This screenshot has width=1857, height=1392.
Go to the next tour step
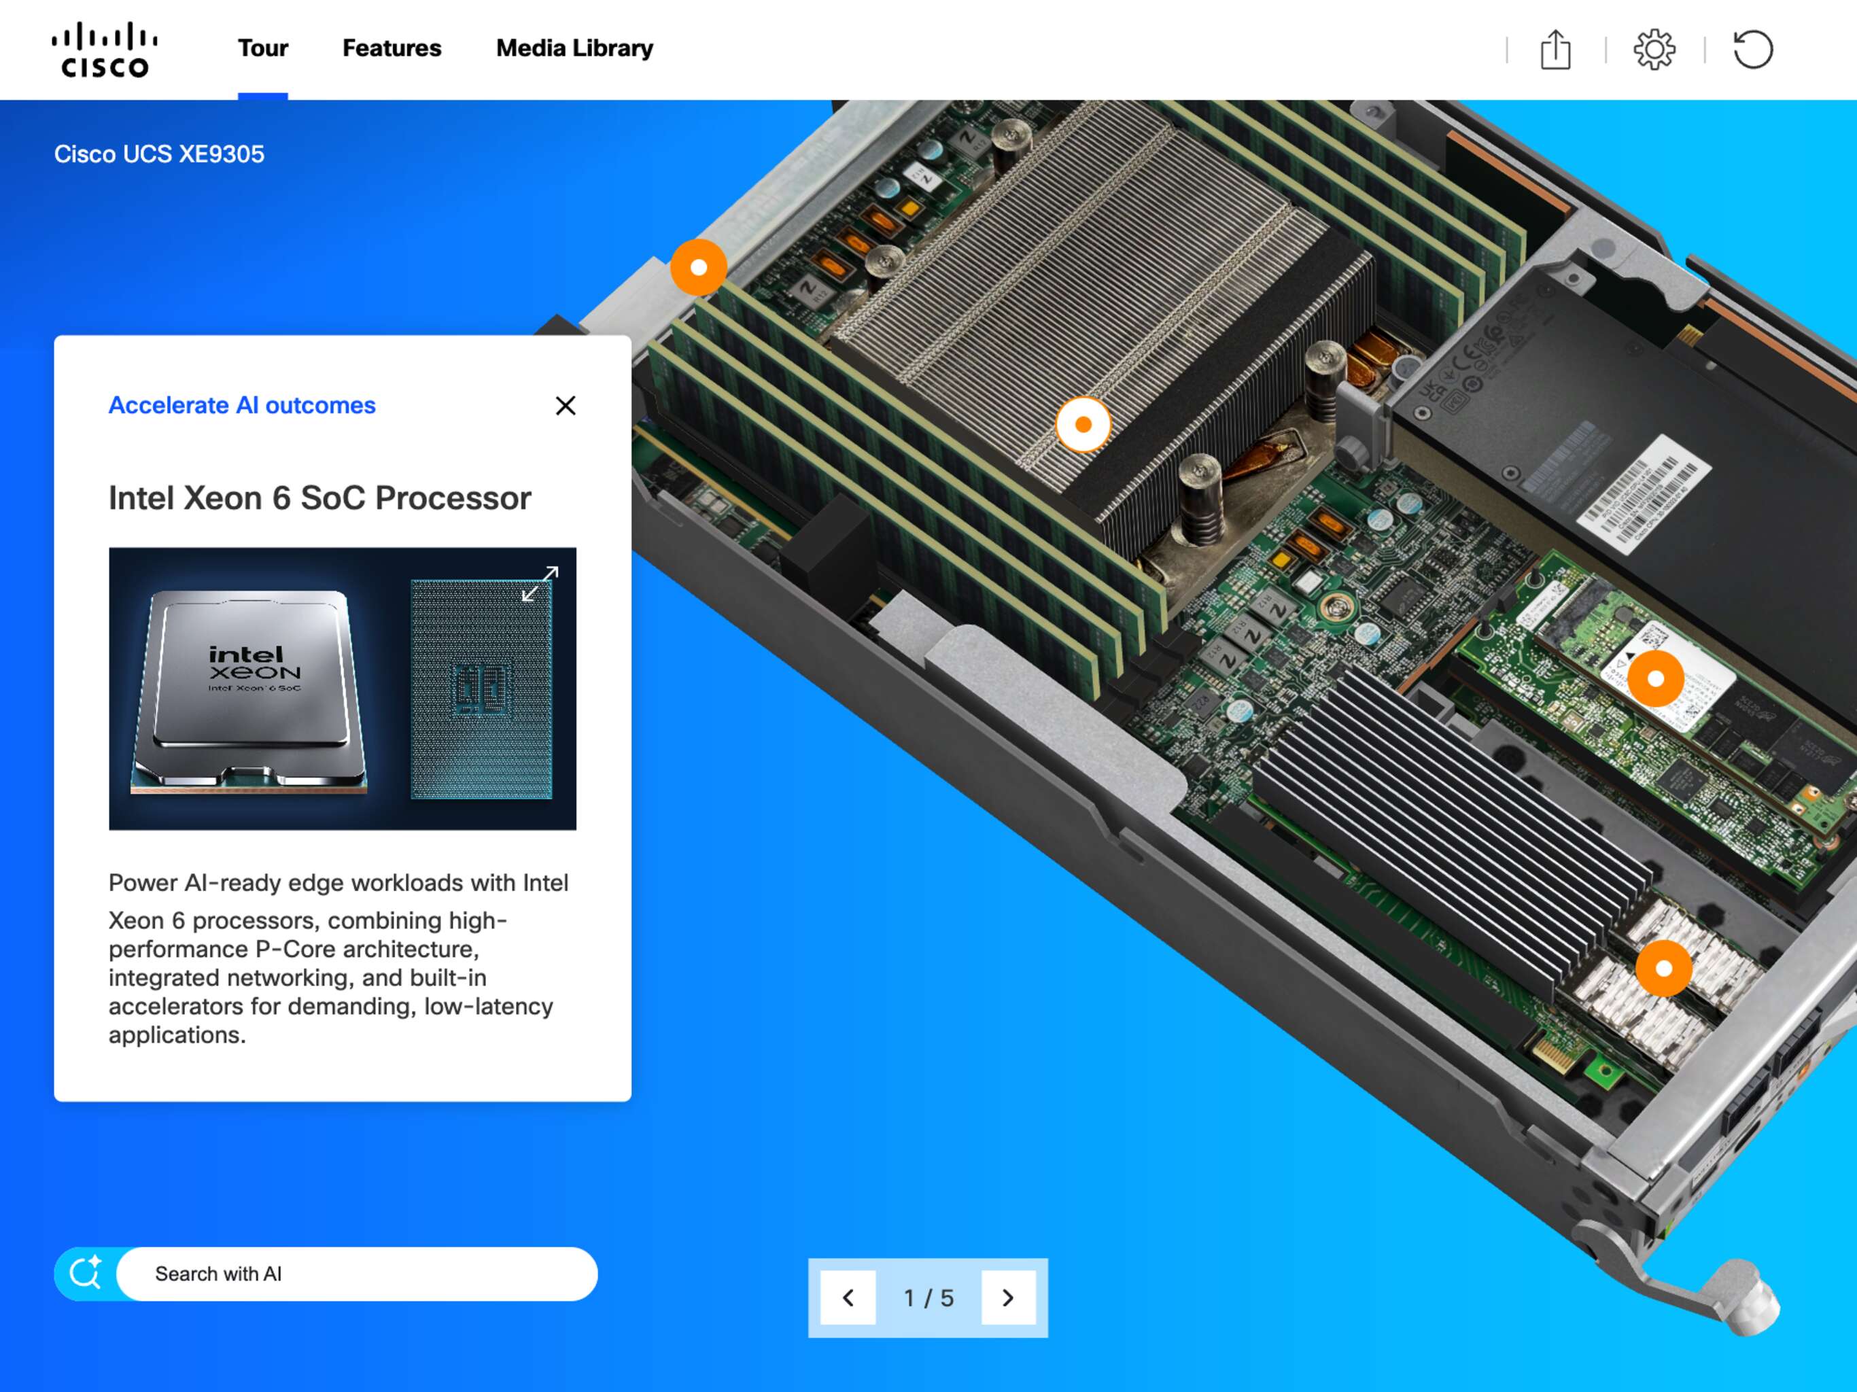1008,1297
